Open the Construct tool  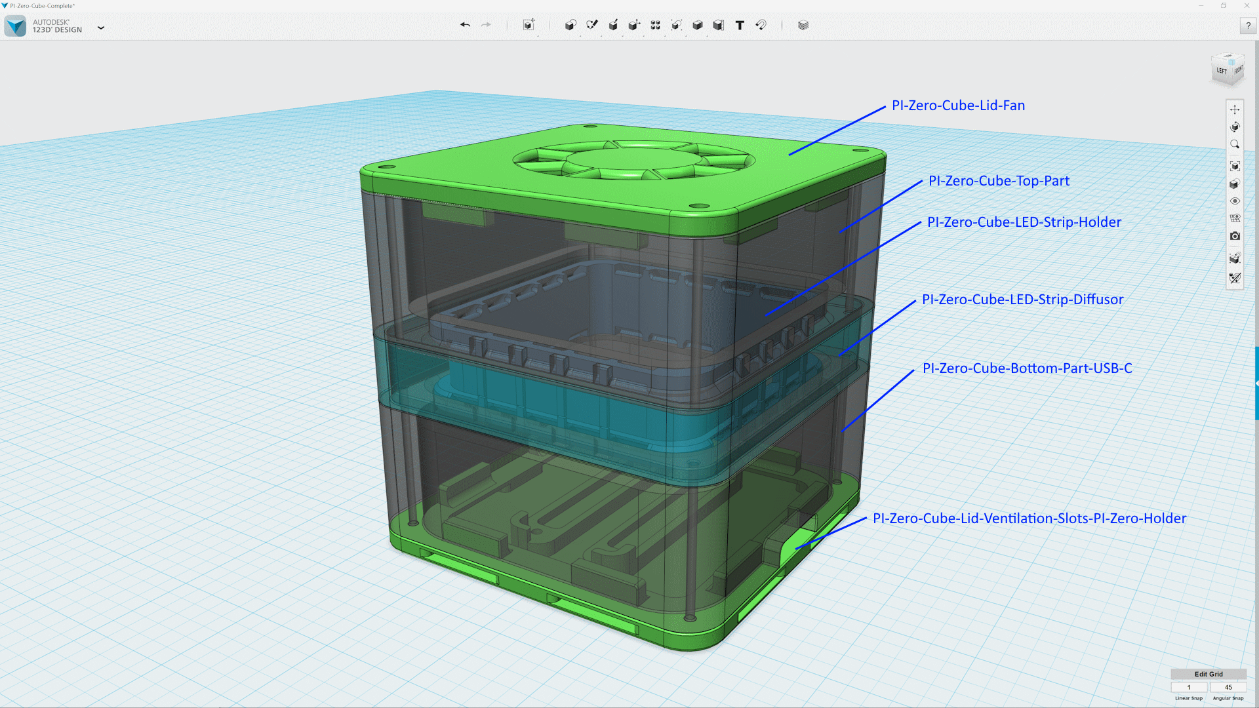613,25
